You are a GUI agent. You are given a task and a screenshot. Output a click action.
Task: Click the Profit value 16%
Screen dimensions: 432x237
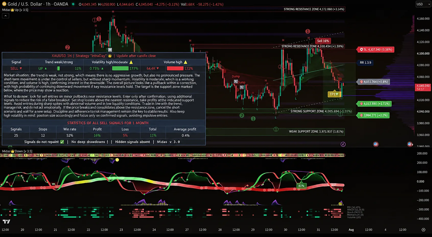97,136
